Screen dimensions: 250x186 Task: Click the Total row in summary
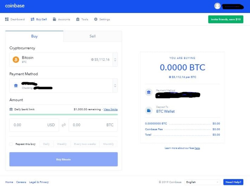[182, 135]
